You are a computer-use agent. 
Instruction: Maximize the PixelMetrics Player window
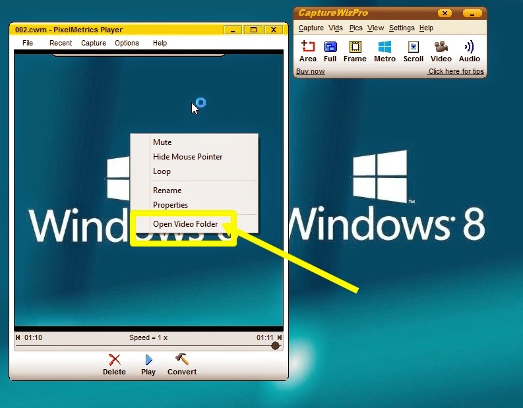(253, 30)
